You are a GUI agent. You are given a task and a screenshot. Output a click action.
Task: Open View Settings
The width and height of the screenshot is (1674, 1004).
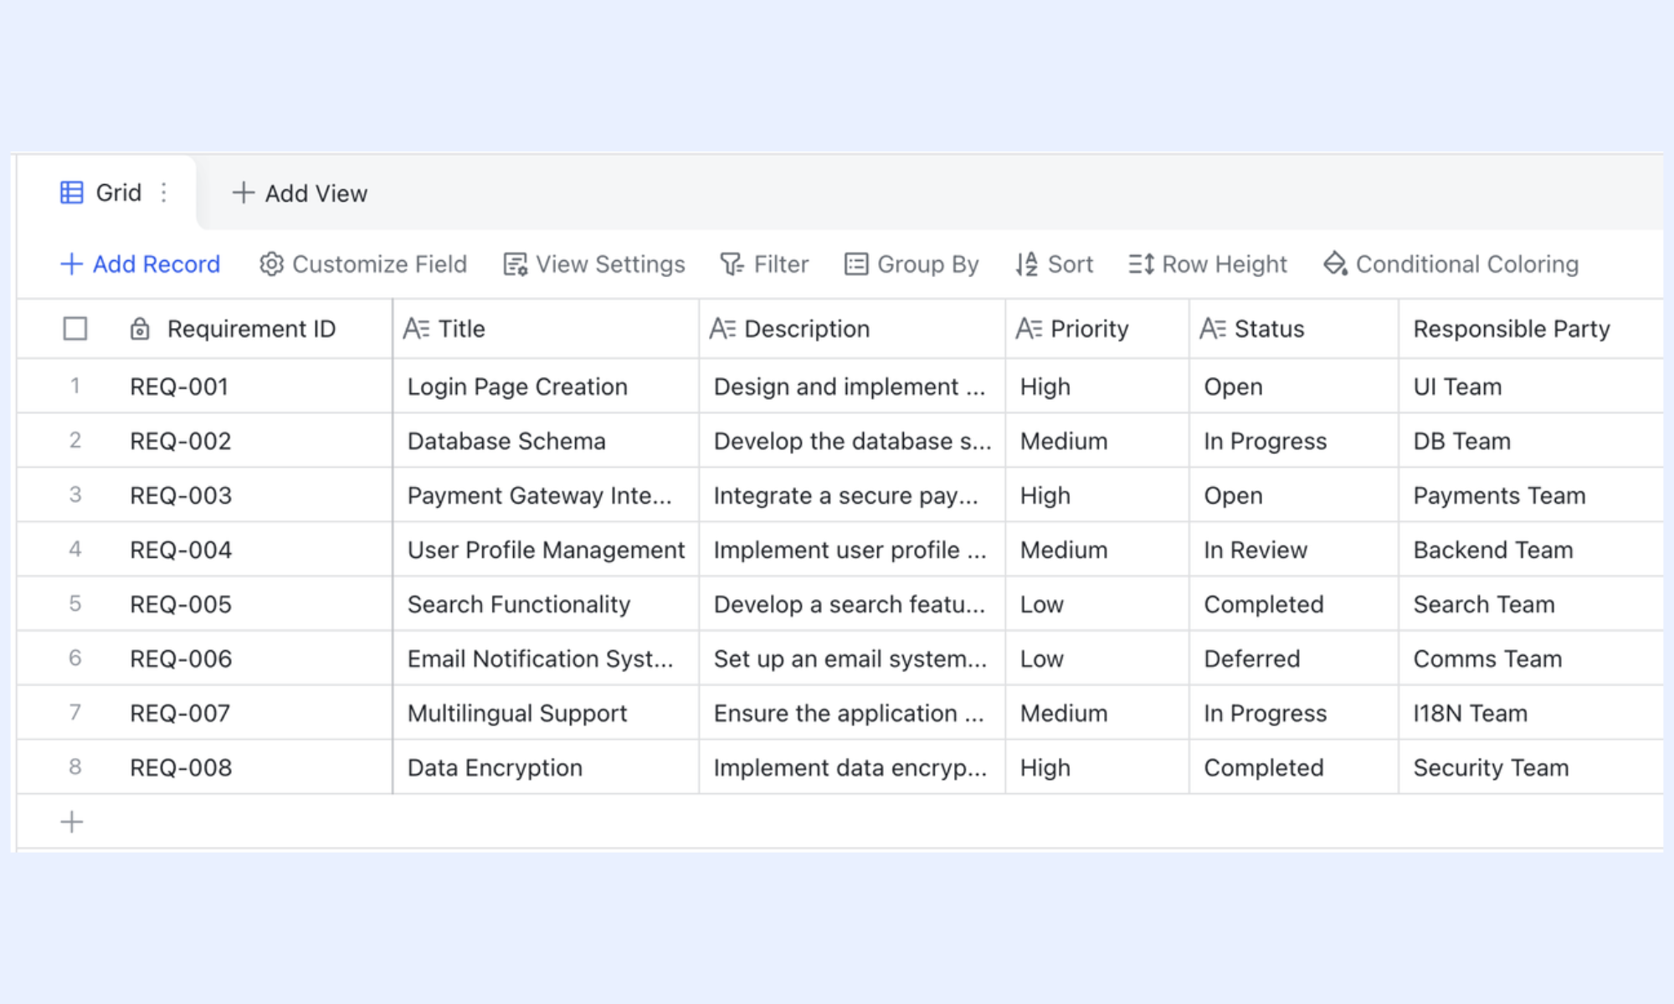[594, 264]
